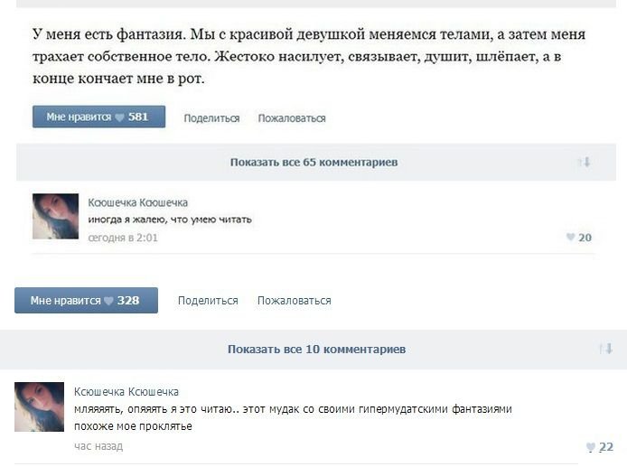Click the comment text иногда я жалею

[170, 219]
